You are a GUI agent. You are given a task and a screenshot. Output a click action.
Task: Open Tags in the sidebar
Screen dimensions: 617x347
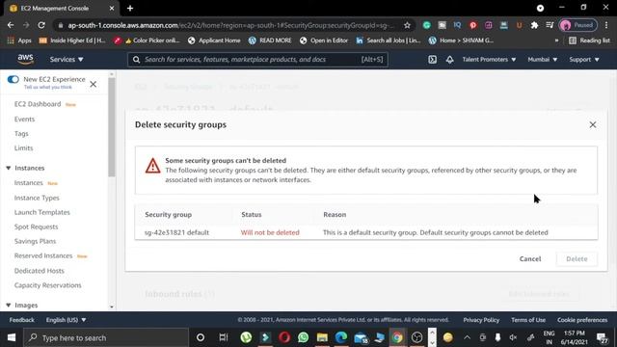click(x=21, y=134)
